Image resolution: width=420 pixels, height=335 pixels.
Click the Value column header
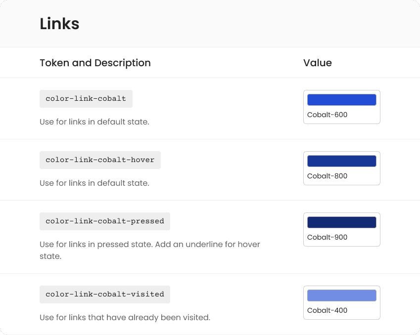pyautogui.click(x=318, y=63)
